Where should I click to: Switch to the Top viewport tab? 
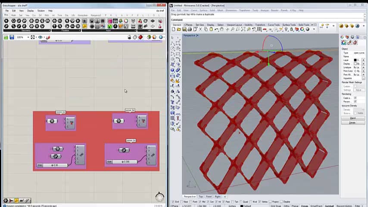point(201,197)
